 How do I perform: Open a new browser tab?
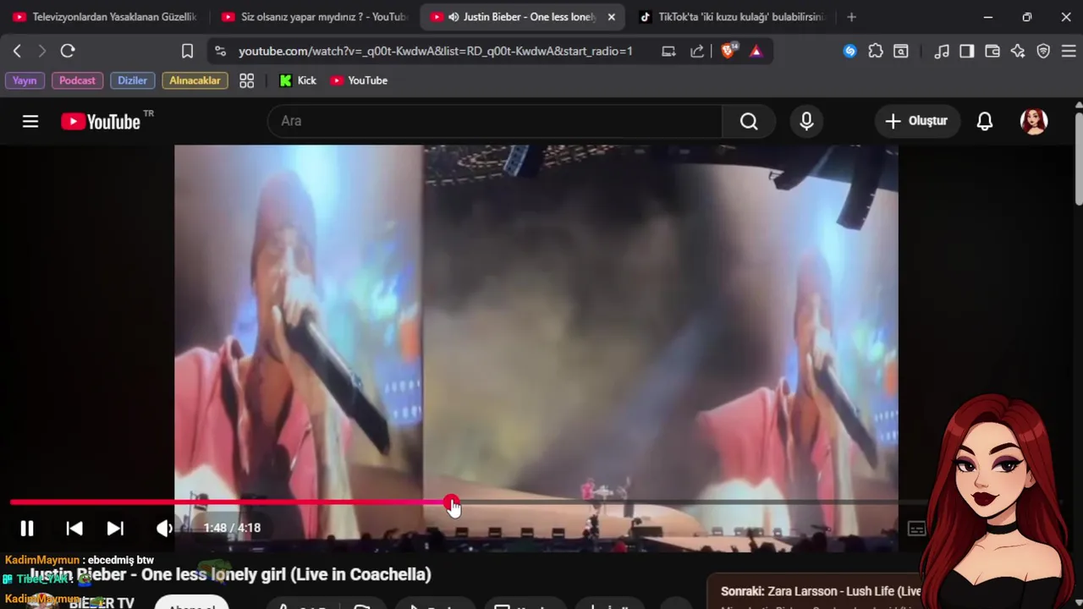click(x=851, y=17)
